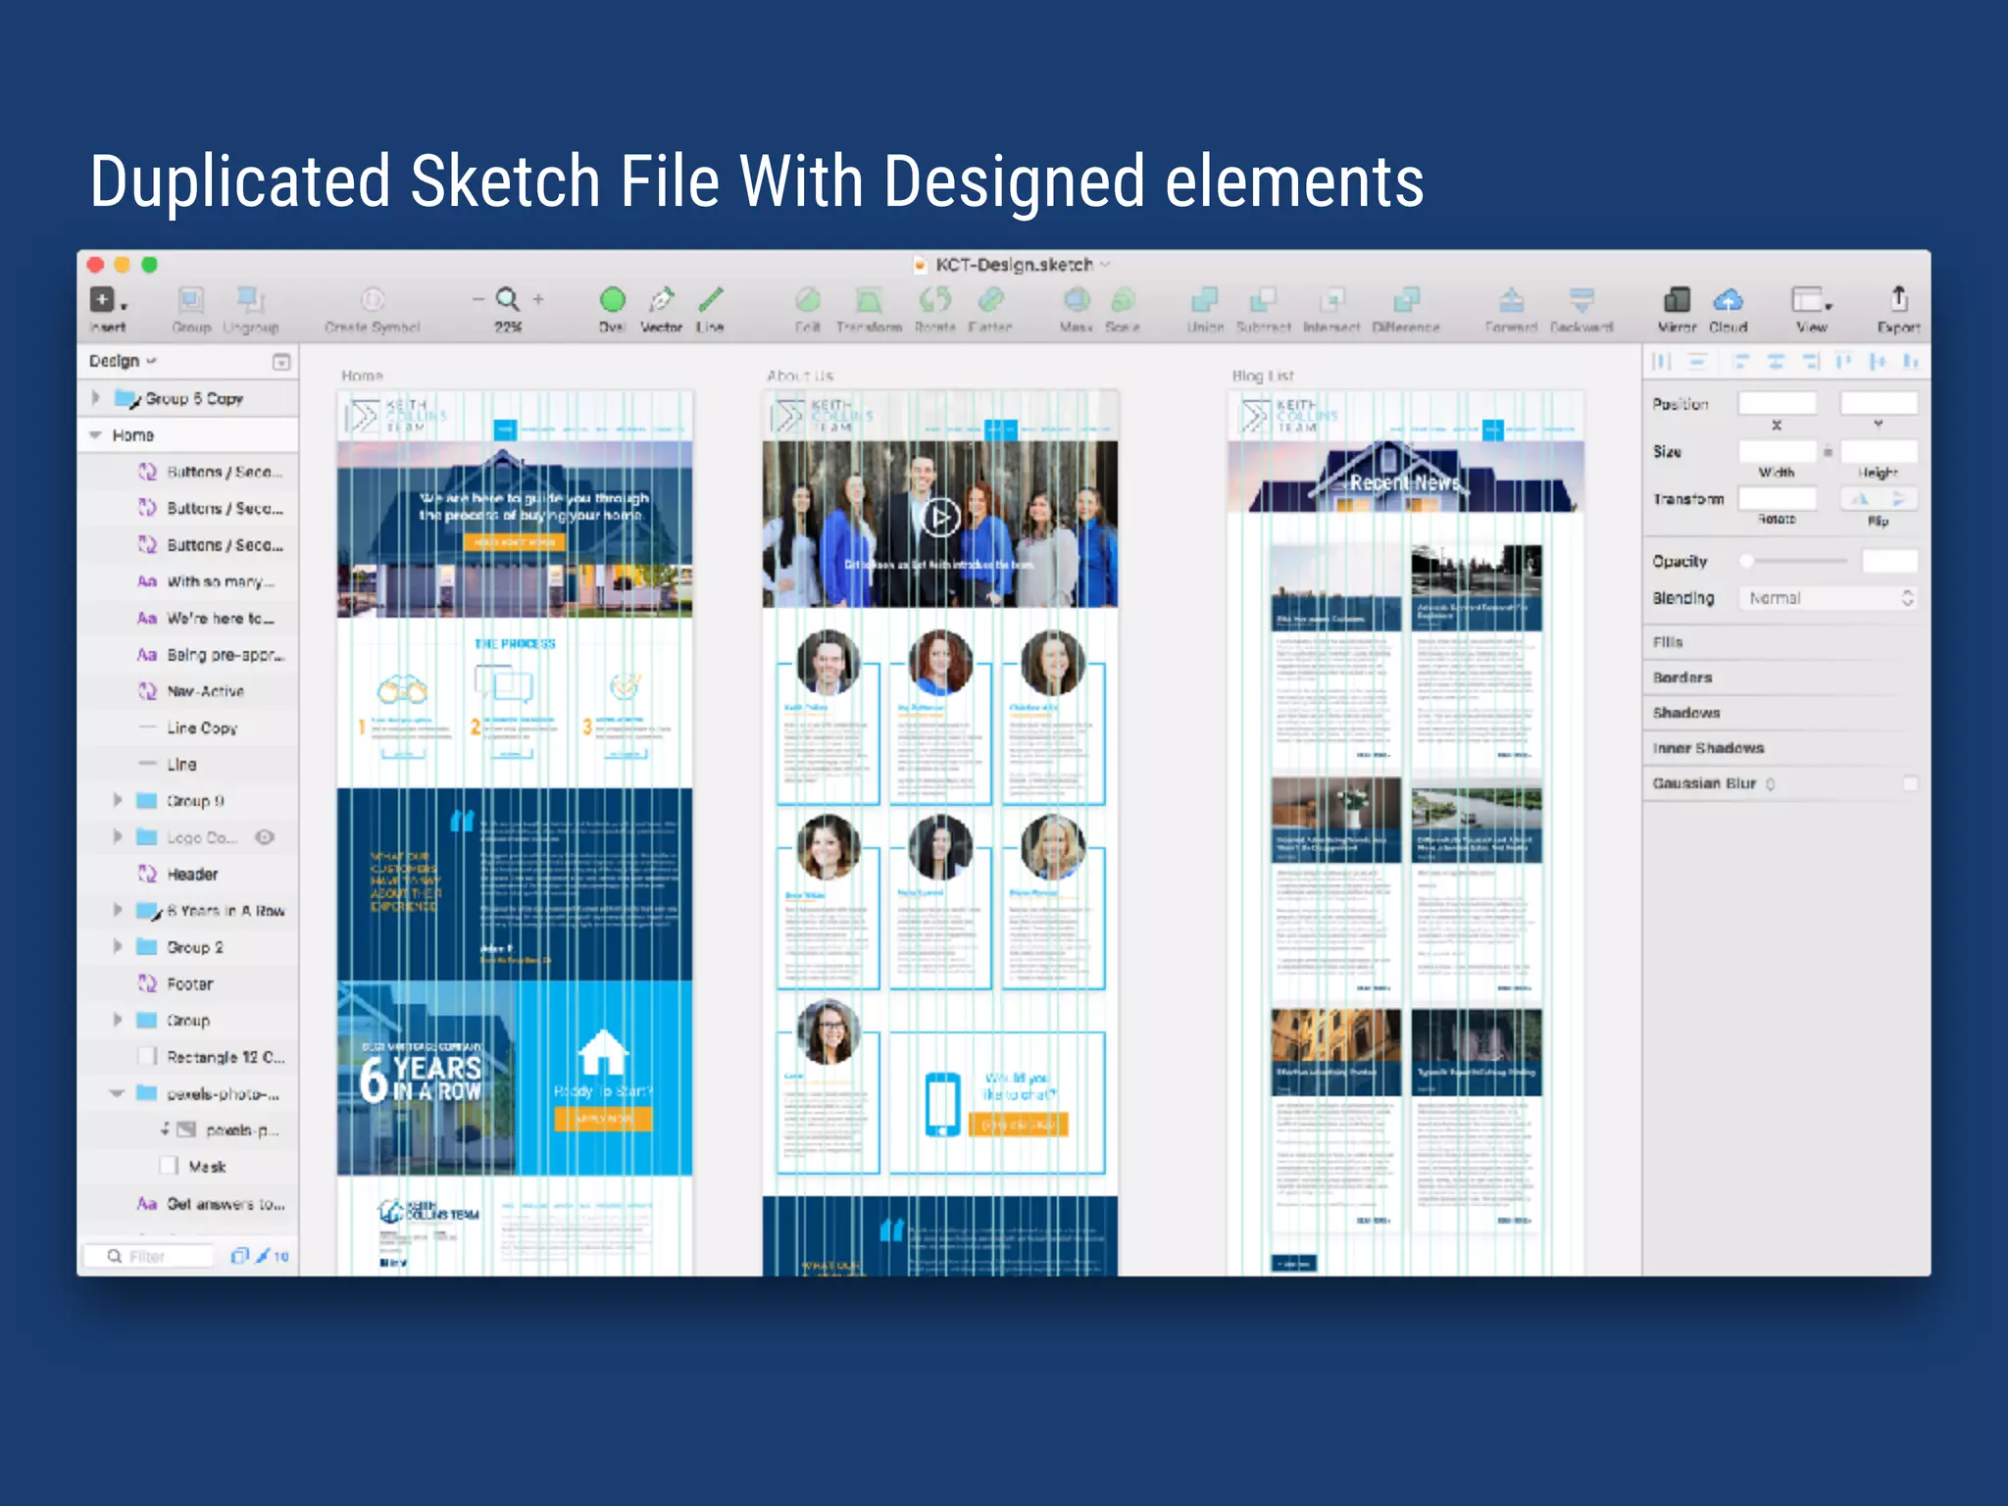Collapse the Home artboard
The image size is (2008, 1506).
click(x=95, y=434)
